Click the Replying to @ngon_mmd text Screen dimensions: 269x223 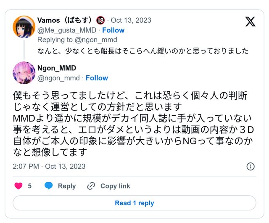click(x=77, y=40)
